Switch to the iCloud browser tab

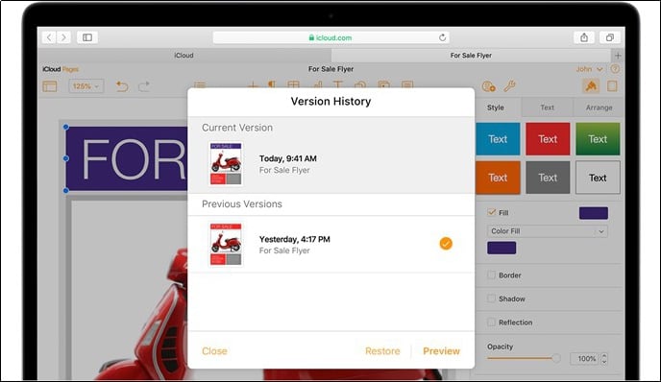click(184, 55)
